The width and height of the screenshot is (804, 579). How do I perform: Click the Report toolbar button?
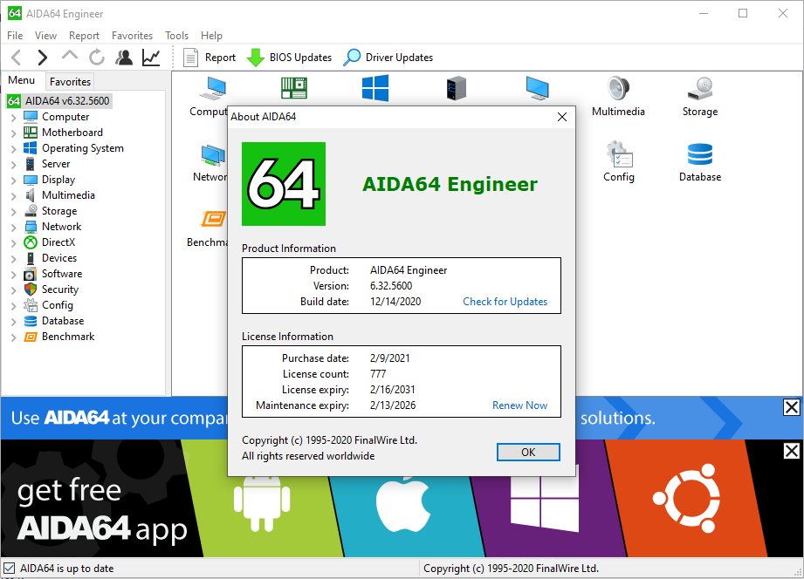(x=210, y=58)
